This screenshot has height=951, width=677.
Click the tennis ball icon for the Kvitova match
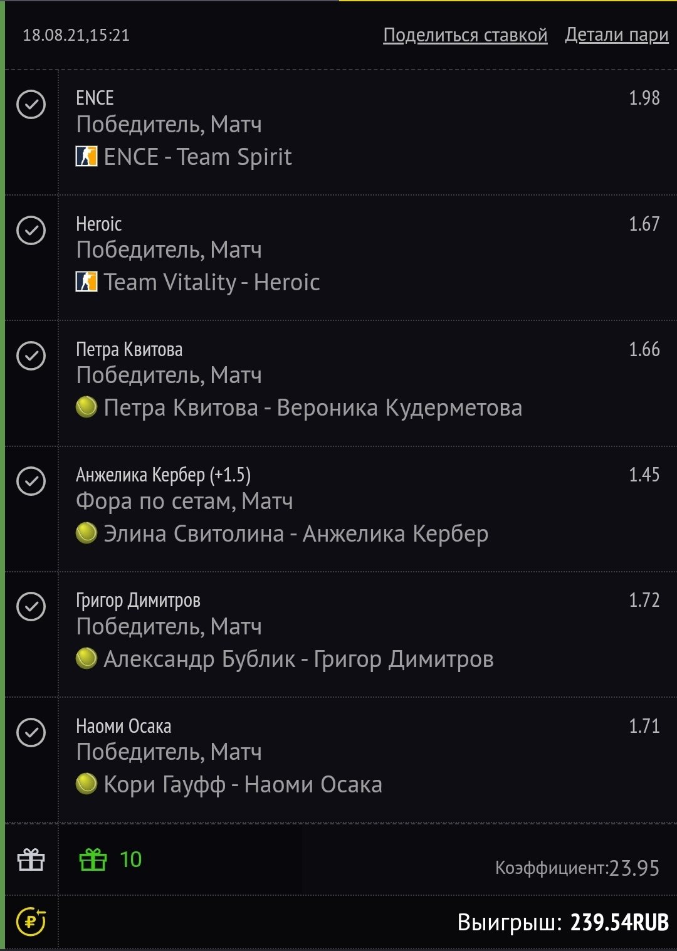pos(87,407)
